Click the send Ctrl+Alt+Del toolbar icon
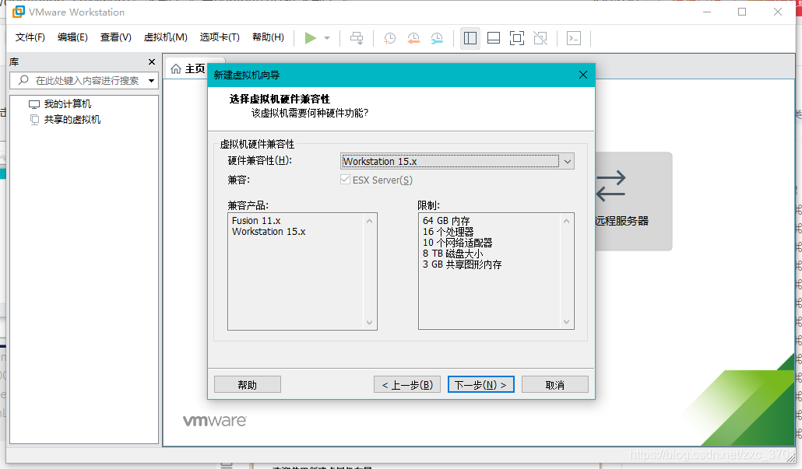The image size is (802, 469). (x=357, y=38)
